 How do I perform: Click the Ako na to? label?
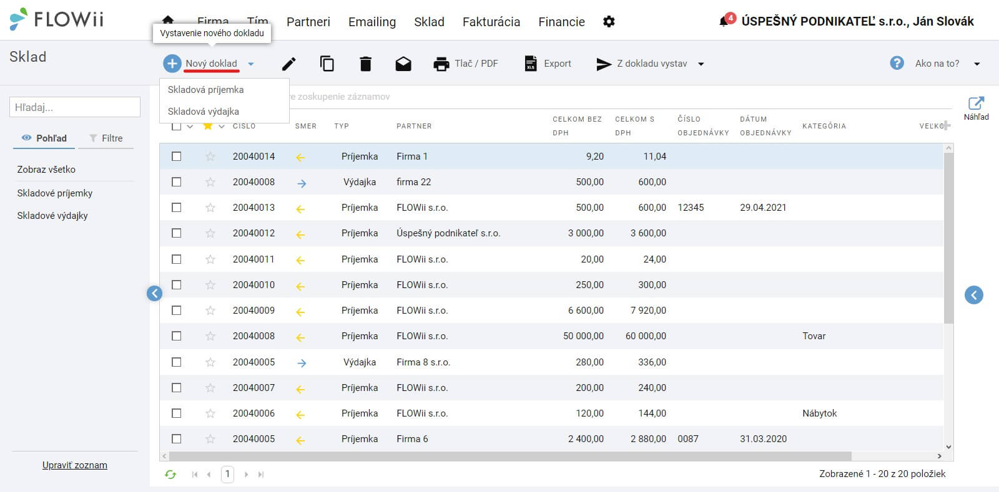937,64
